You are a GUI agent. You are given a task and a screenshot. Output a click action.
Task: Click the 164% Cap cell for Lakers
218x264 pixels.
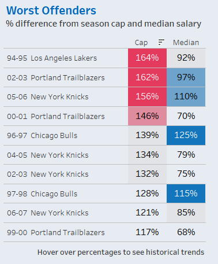tap(147, 58)
